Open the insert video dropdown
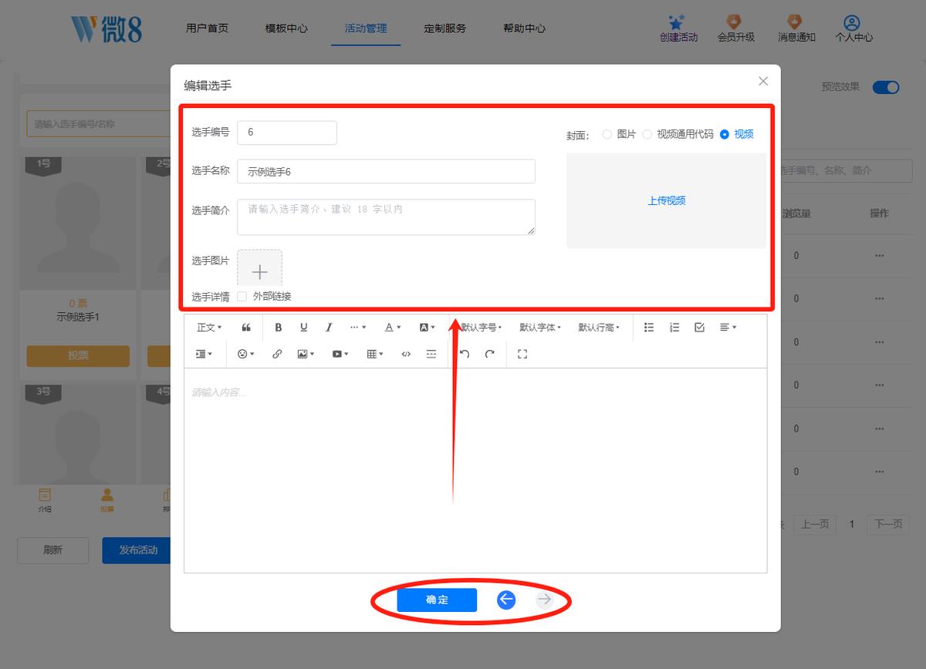 [340, 354]
